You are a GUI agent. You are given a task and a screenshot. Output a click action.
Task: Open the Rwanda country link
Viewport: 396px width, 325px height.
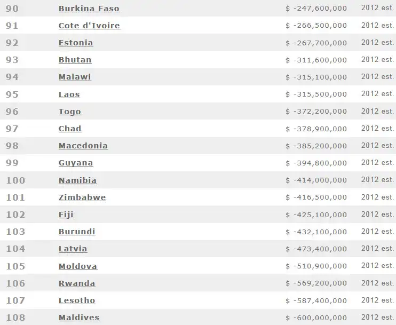tap(77, 283)
